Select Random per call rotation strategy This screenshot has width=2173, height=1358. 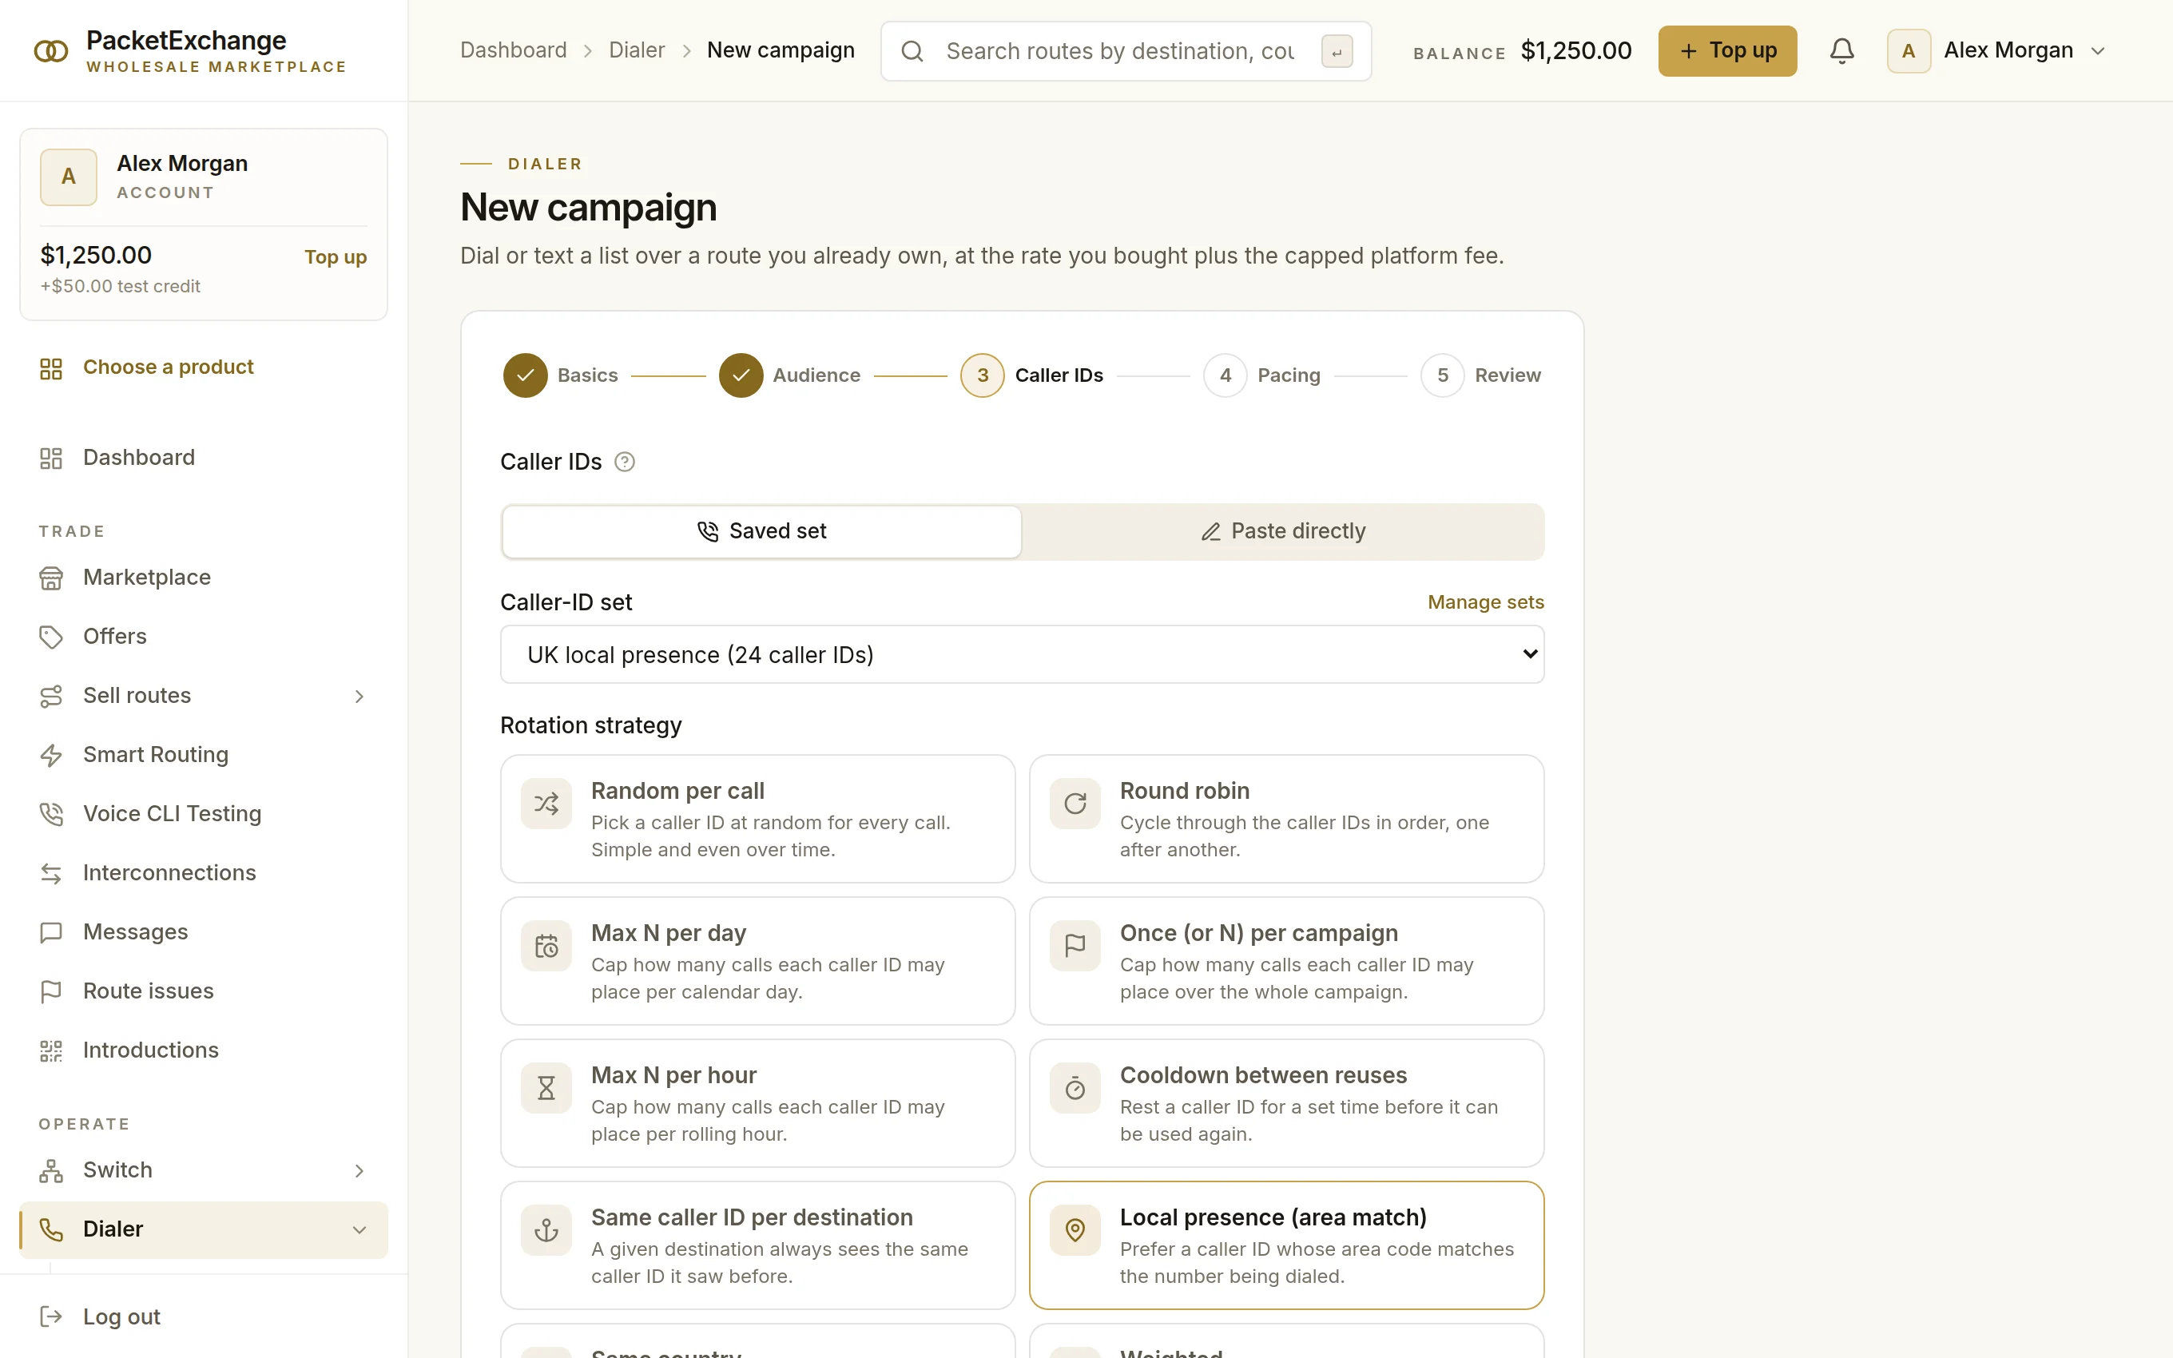point(757,819)
